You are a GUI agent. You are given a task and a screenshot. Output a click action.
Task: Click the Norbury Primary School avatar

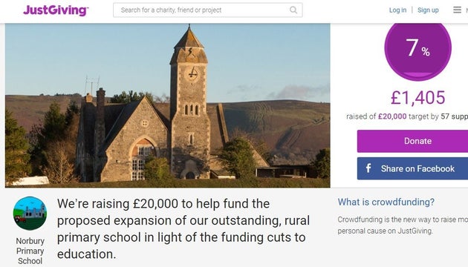pyautogui.click(x=30, y=213)
